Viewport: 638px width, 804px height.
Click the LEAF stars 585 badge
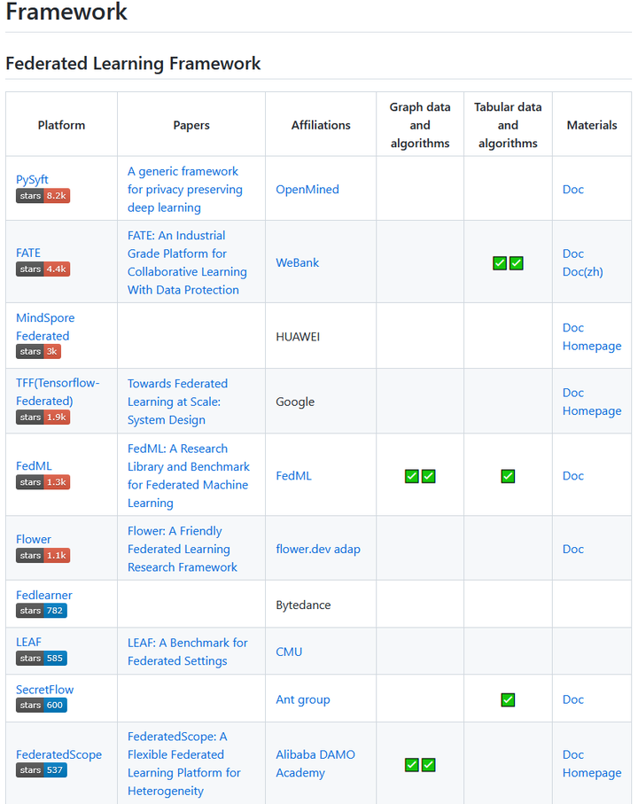pyautogui.click(x=41, y=659)
